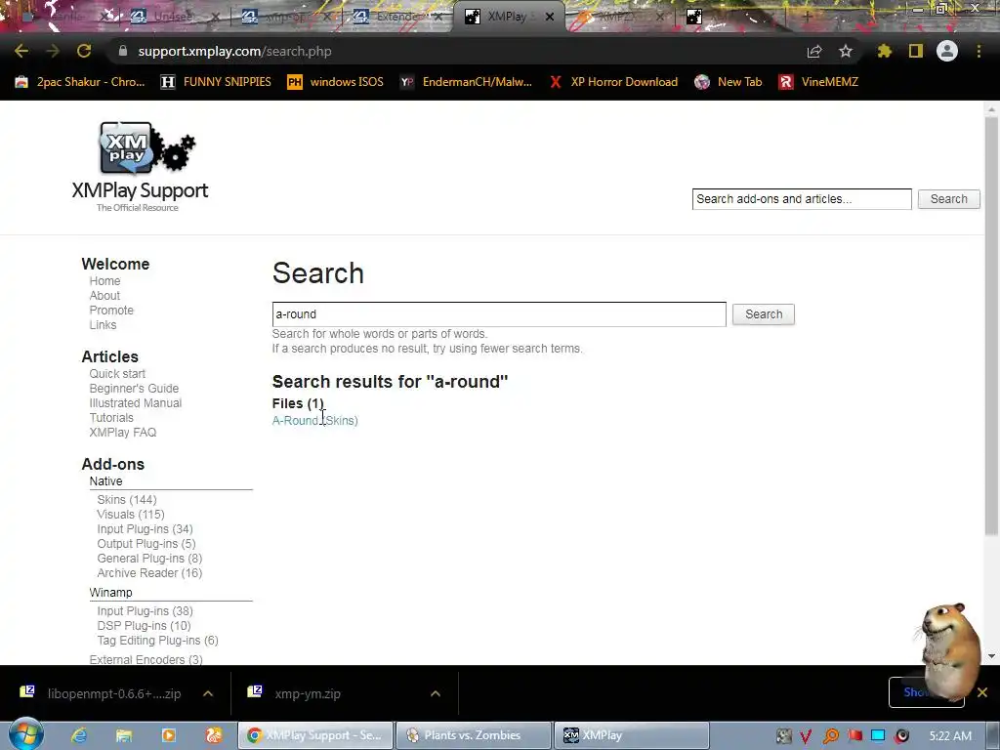Screen dimensions: 1000x750
Task: Browse Skins (144) add-ons
Action: 127,499
